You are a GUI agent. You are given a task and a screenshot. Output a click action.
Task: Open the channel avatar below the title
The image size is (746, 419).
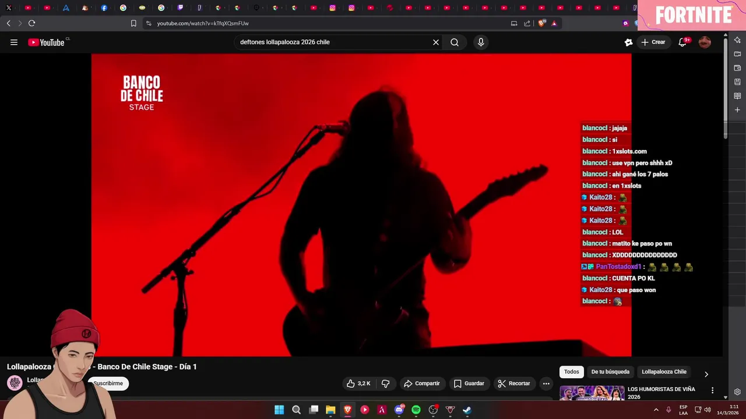(x=15, y=382)
